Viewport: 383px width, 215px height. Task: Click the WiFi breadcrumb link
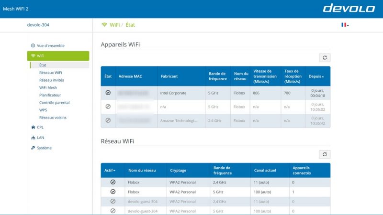pyautogui.click(x=114, y=25)
